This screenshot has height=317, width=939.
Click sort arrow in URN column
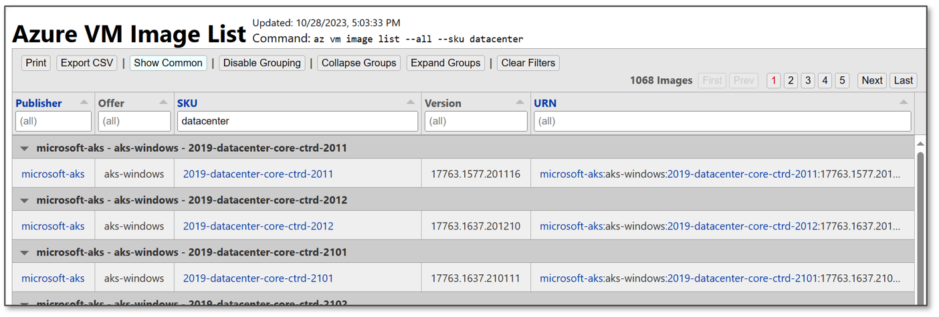[904, 102]
